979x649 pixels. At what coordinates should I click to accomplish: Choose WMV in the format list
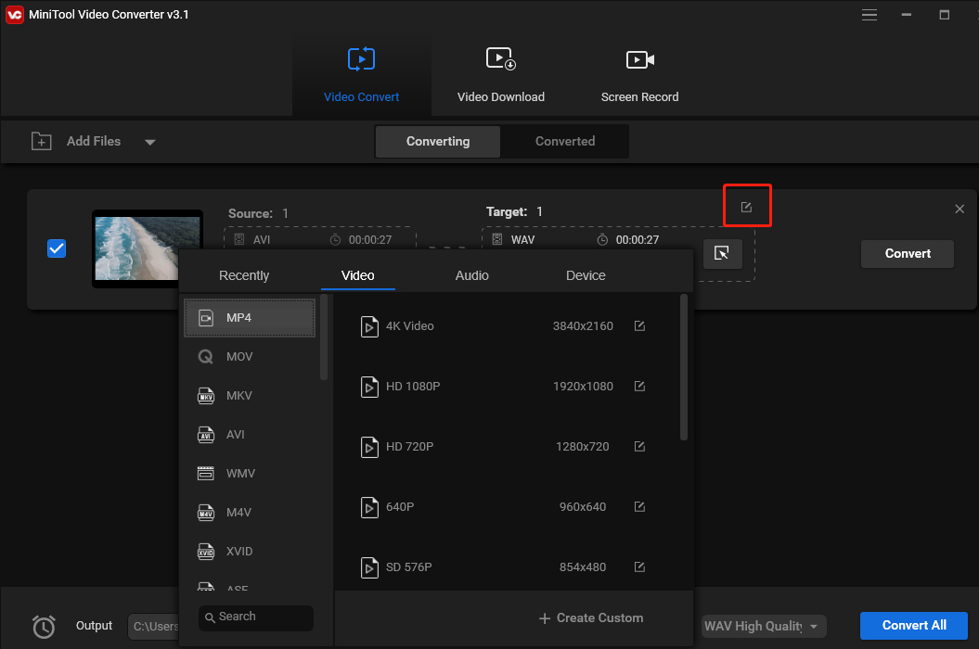click(x=250, y=473)
